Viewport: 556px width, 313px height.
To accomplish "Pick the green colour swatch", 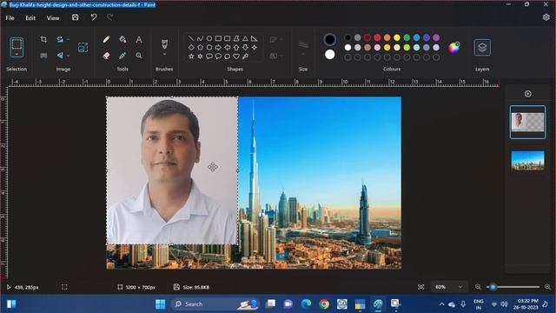I will point(407,37).
